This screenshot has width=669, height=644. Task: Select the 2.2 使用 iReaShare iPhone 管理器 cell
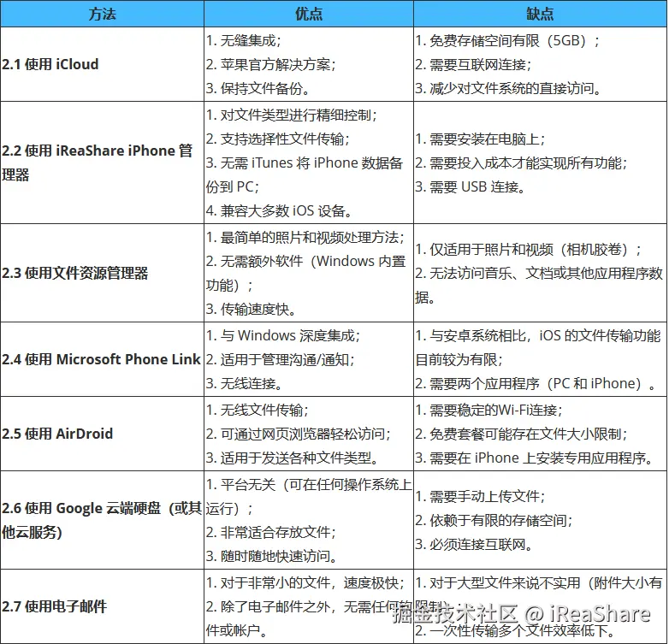(102, 162)
